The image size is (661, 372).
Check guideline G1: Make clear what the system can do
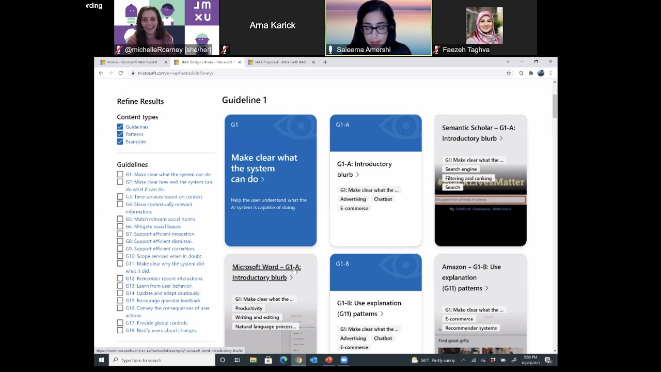click(x=120, y=174)
